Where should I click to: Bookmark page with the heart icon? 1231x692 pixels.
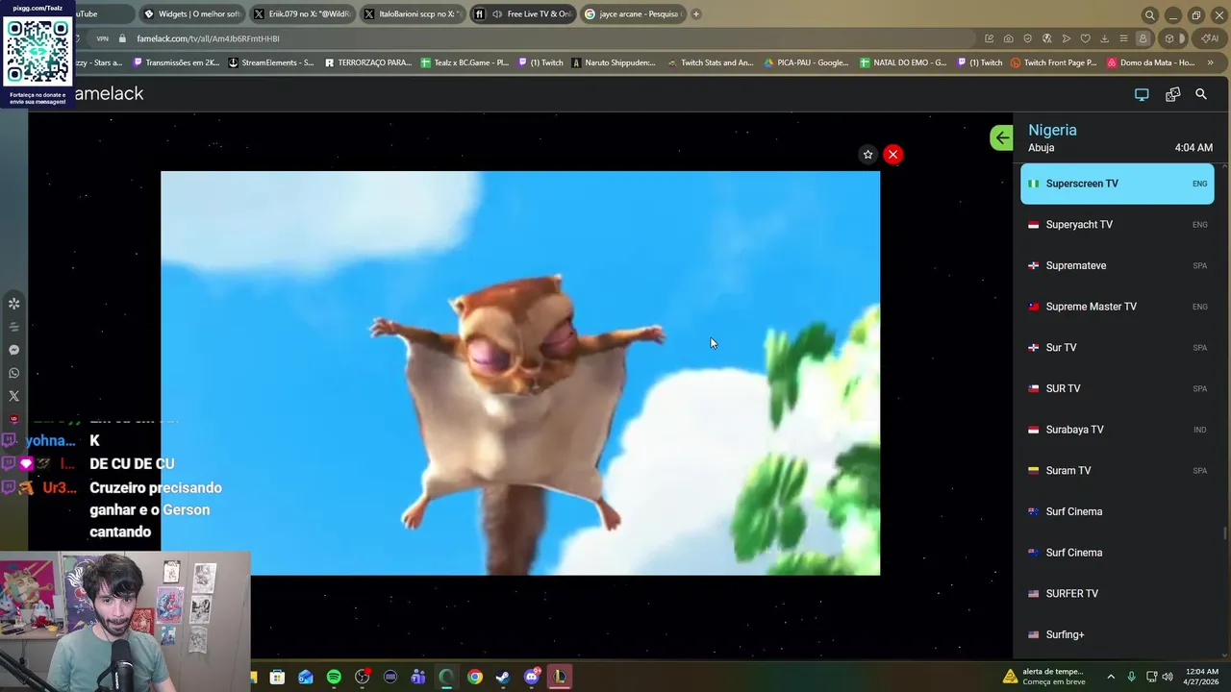[x=1085, y=38]
